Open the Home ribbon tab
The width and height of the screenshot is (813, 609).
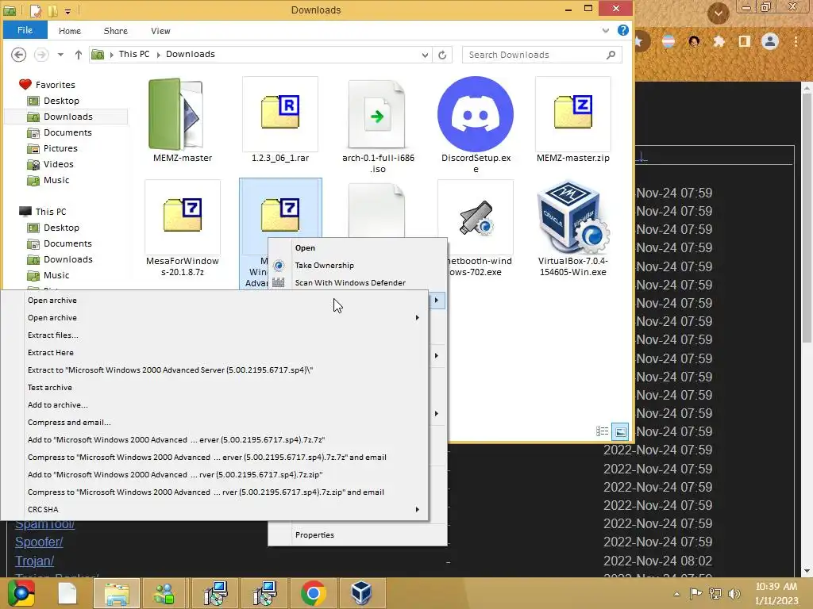point(70,31)
